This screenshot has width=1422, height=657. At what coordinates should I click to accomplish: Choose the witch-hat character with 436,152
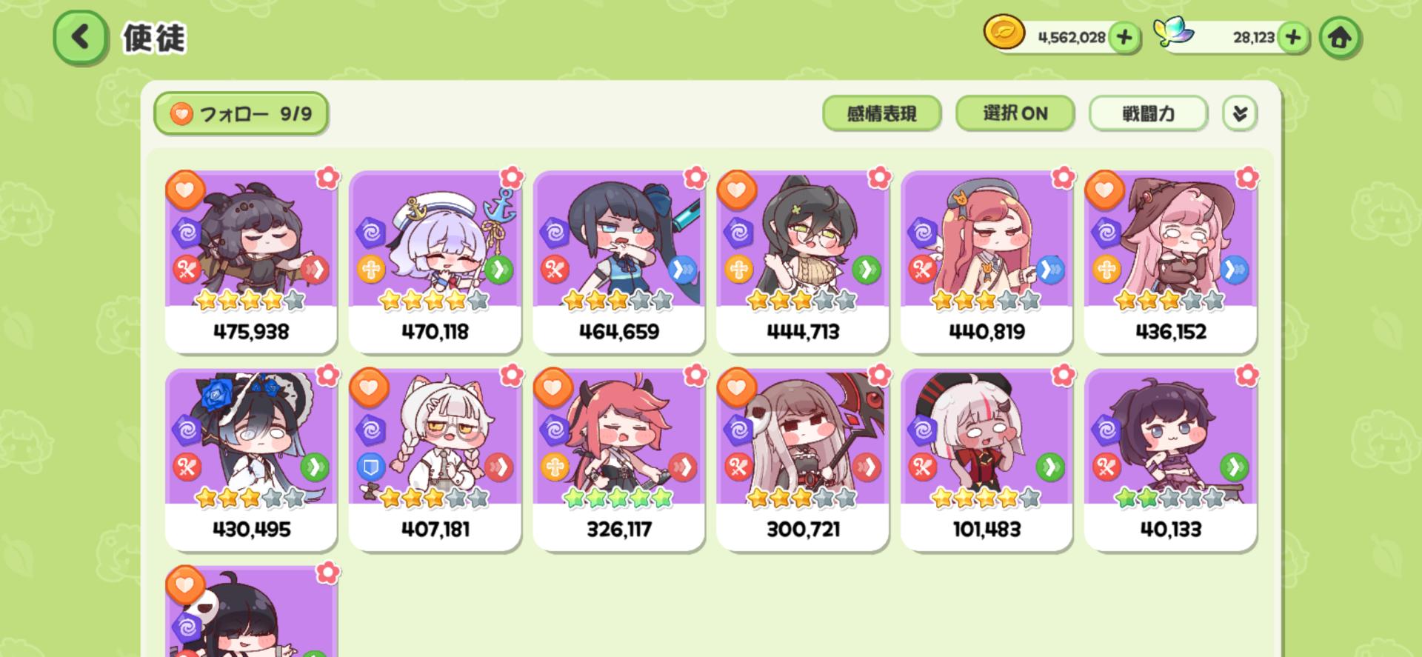click(x=1170, y=261)
